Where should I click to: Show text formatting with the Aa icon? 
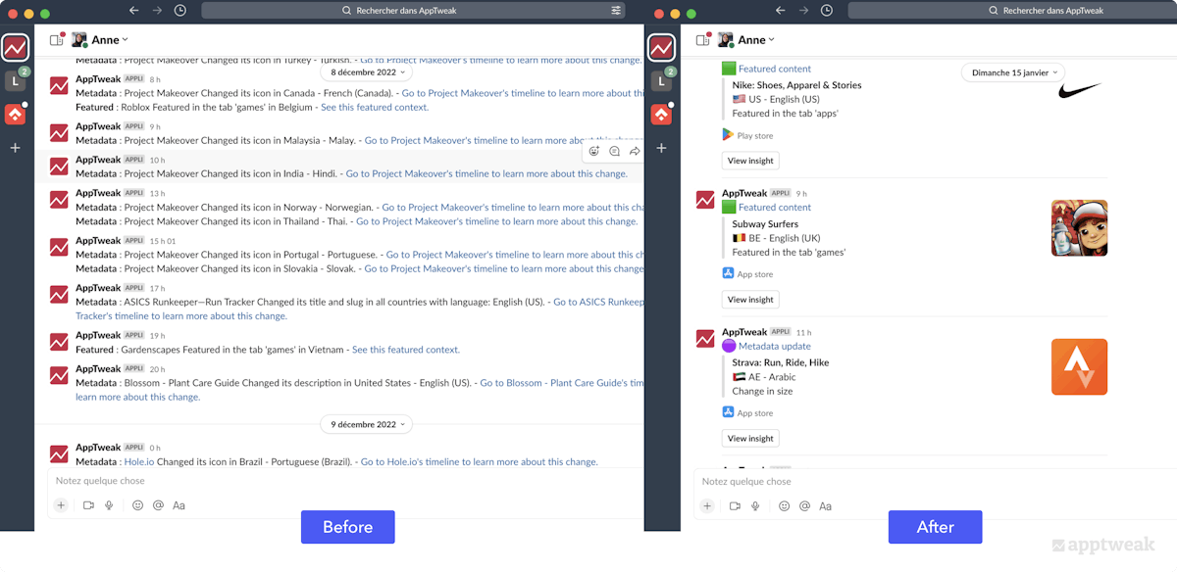click(179, 505)
